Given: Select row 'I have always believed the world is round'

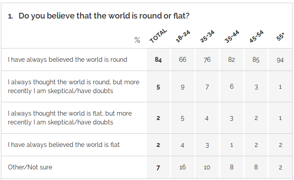Looking at the screenshot, I should click(68, 60).
